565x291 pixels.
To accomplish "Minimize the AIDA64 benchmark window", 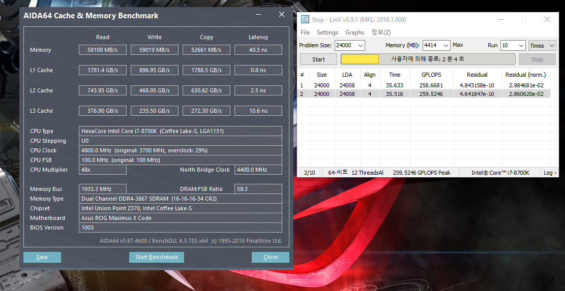I will (x=258, y=15).
